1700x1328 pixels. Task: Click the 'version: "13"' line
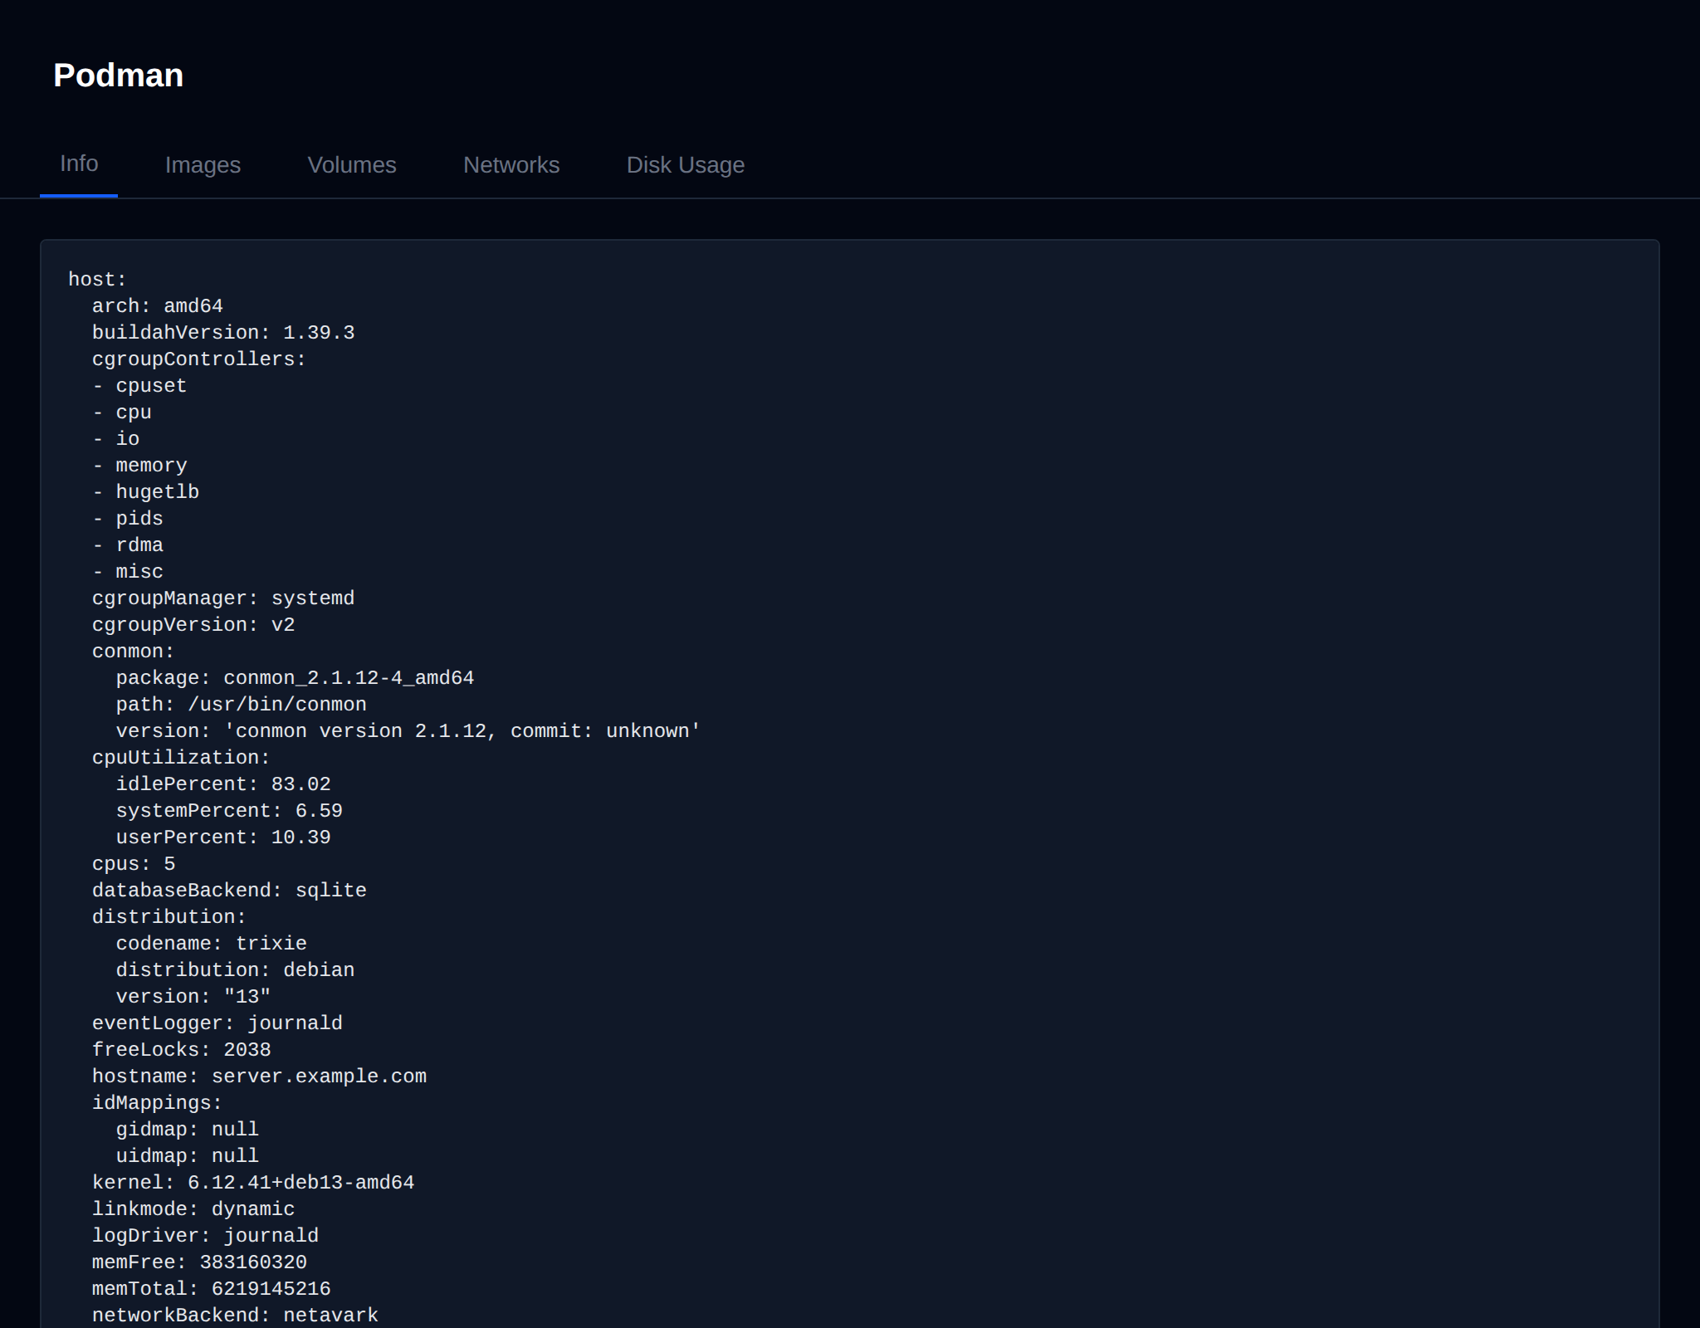click(x=193, y=997)
